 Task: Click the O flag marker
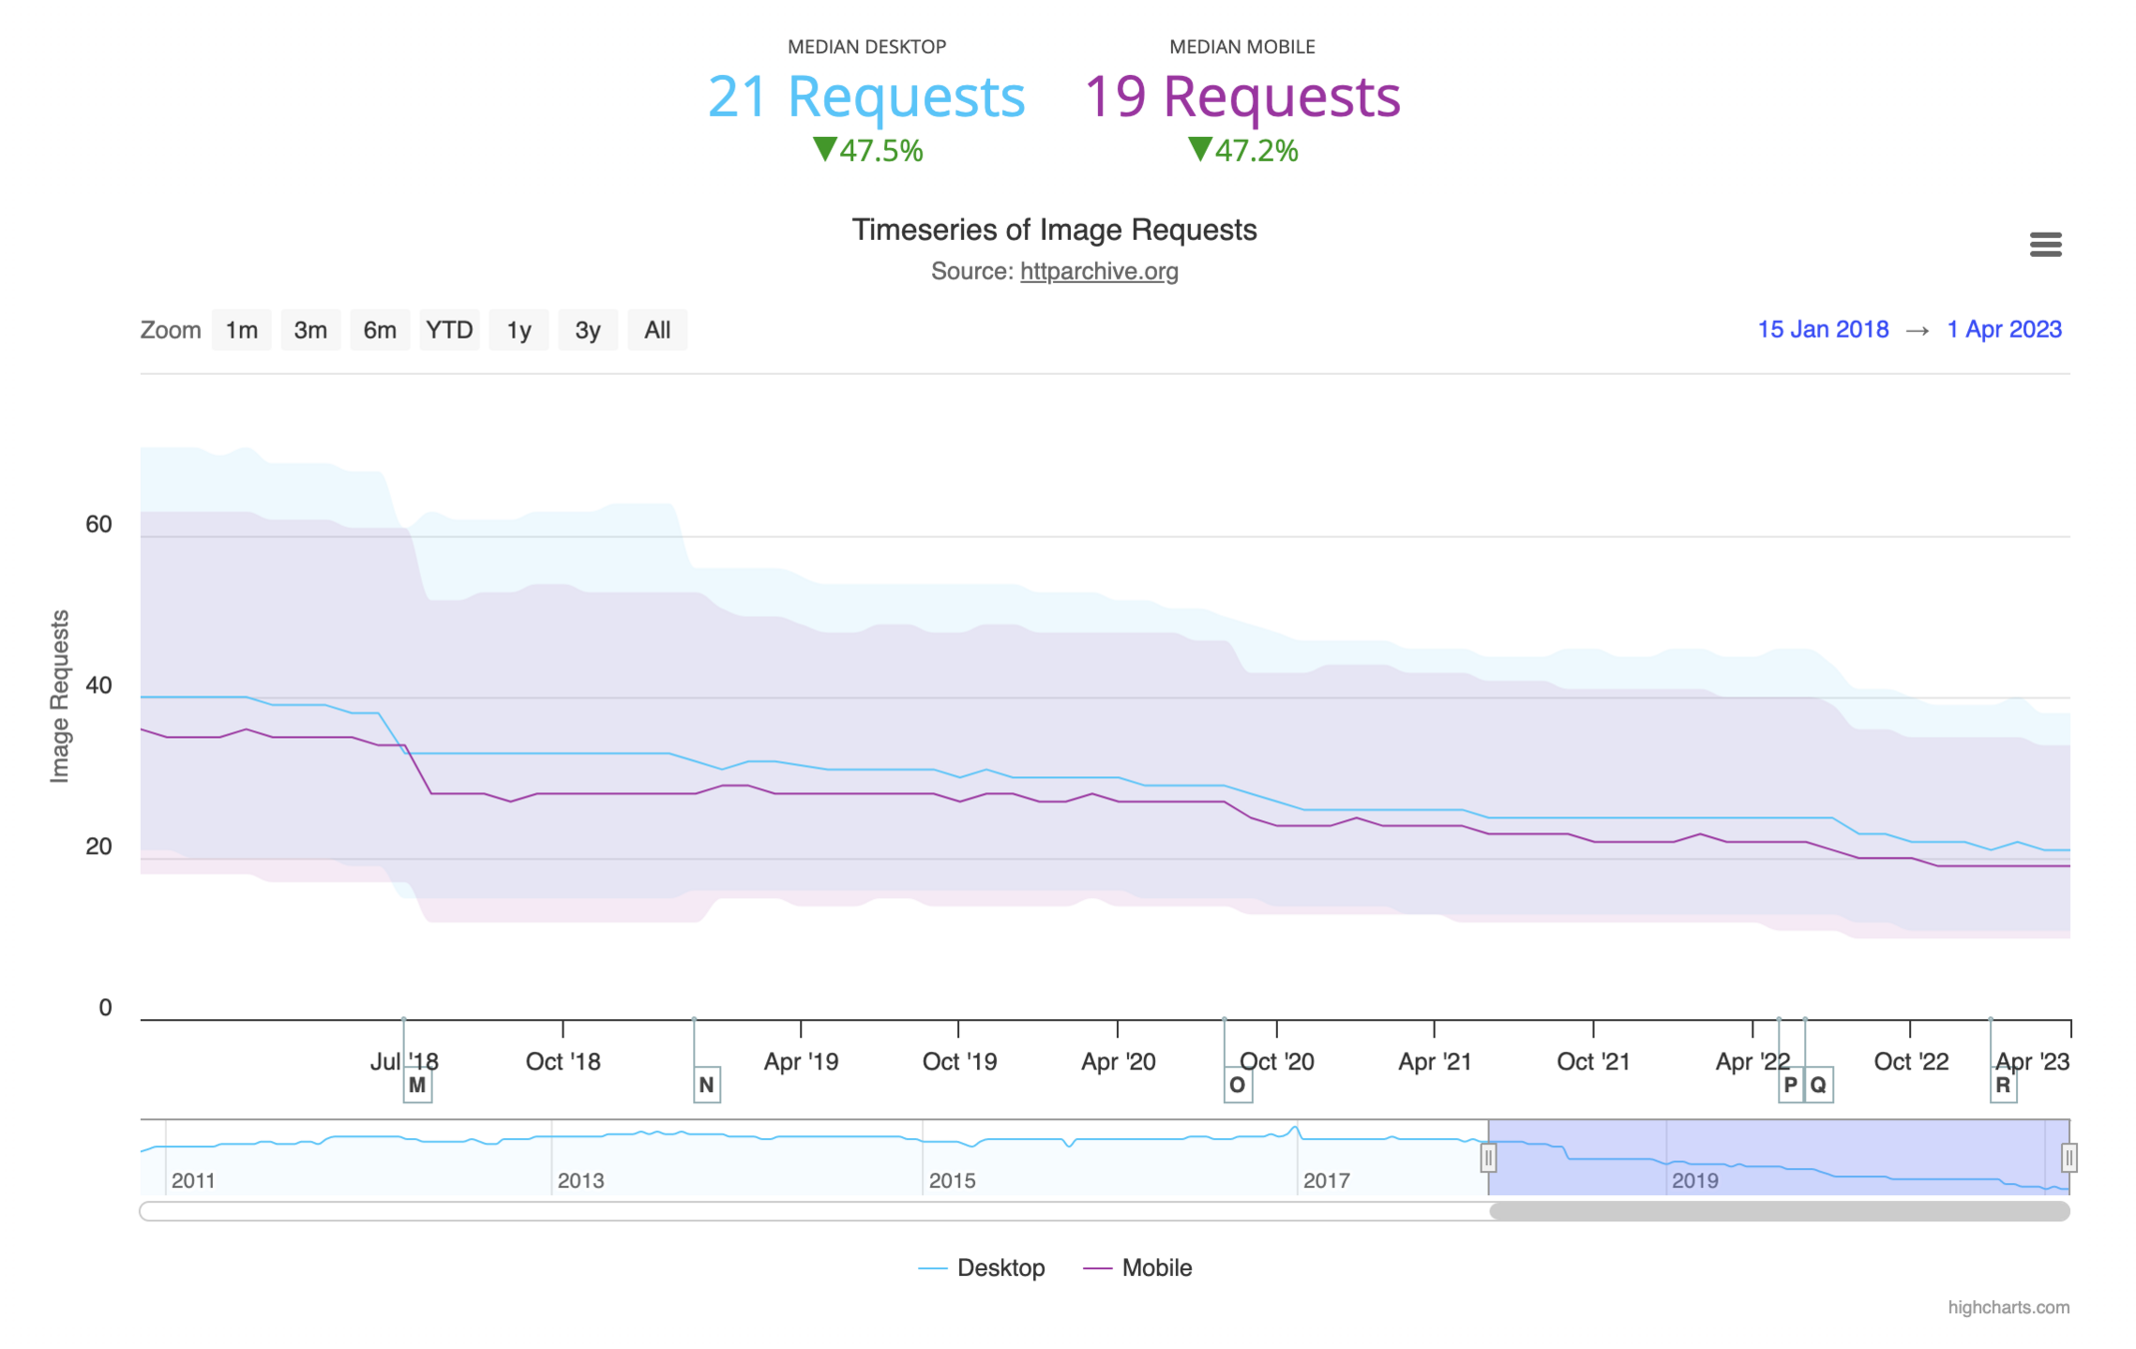coord(1237,1085)
